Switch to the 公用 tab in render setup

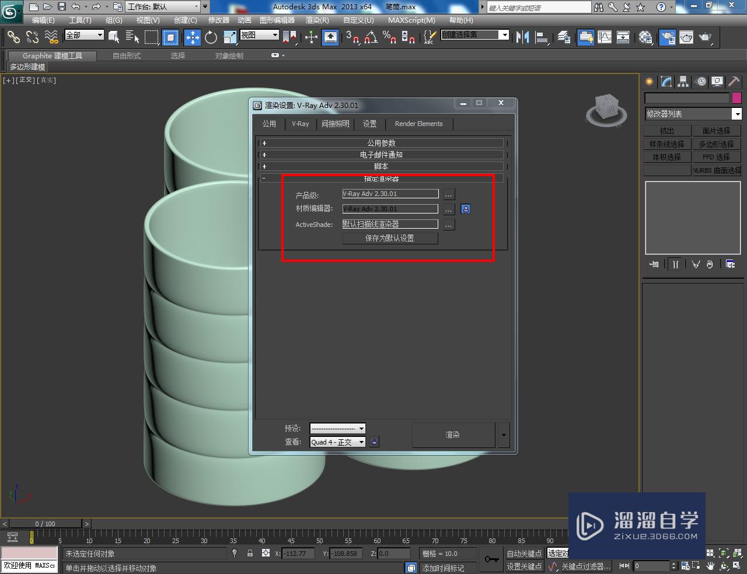click(x=269, y=124)
